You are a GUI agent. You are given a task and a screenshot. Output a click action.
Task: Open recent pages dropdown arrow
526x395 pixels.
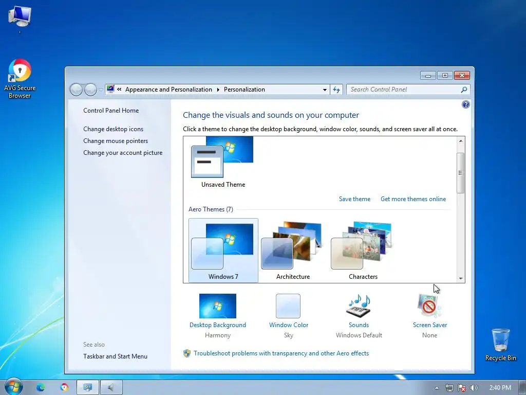[x=101, y=89]
